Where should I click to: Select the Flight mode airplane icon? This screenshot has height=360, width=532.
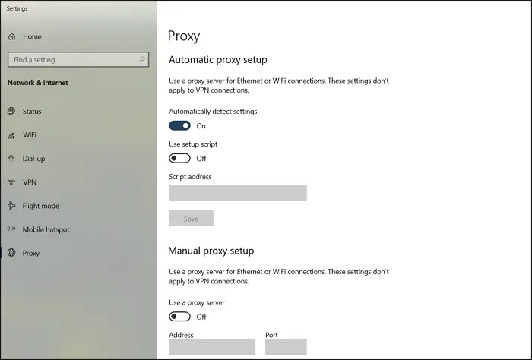tap(11, 206)
